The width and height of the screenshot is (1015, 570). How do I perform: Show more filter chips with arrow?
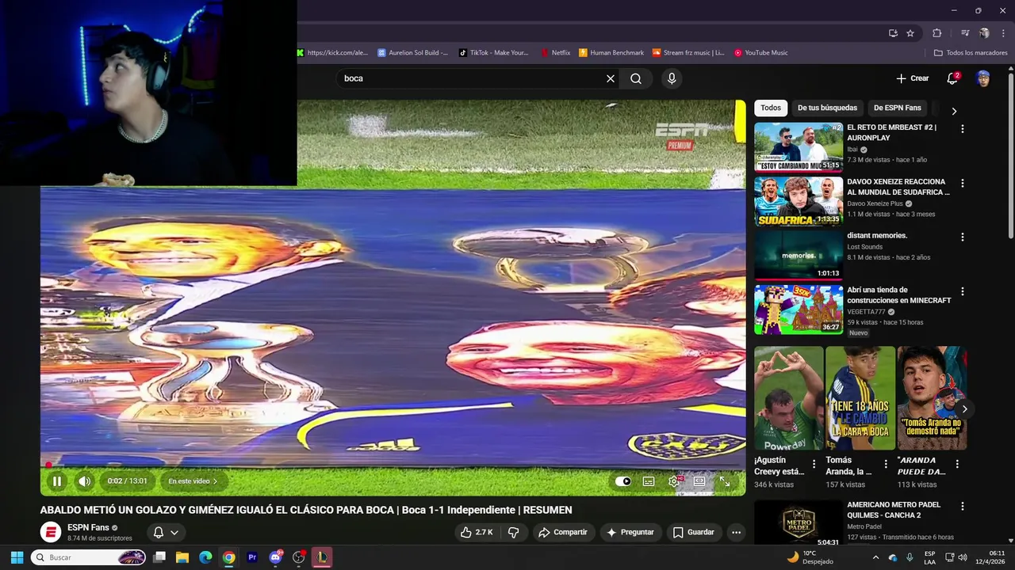[x=954, y=111]
